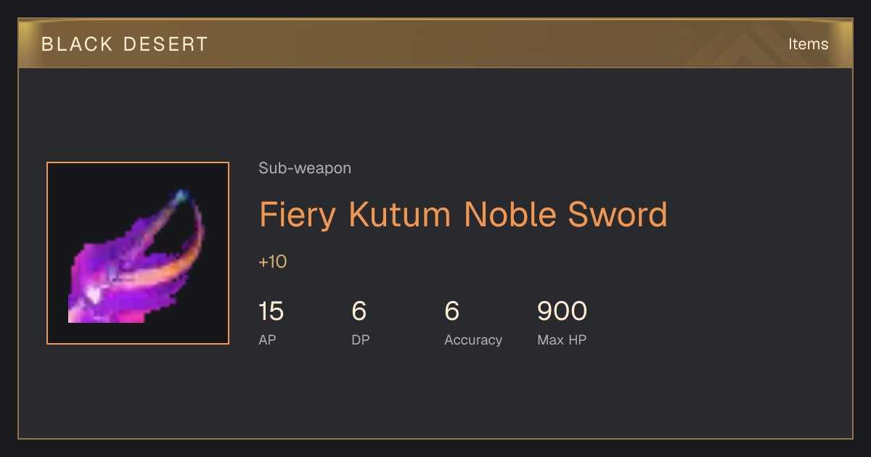Click the Sub-weapon category label
The image size is (871, 457).
pyautogui.click(x=305, y=168)
